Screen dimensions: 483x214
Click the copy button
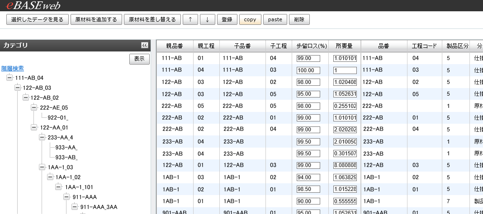pos(250,19)
